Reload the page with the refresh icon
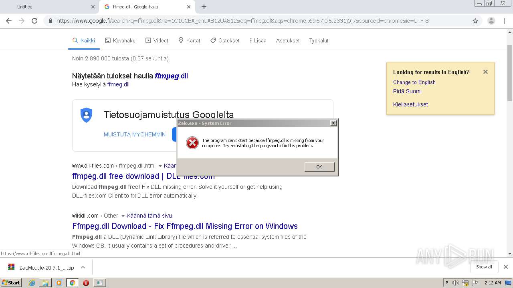This screenshot has height=288, width=513. click(x=34, y=21)
